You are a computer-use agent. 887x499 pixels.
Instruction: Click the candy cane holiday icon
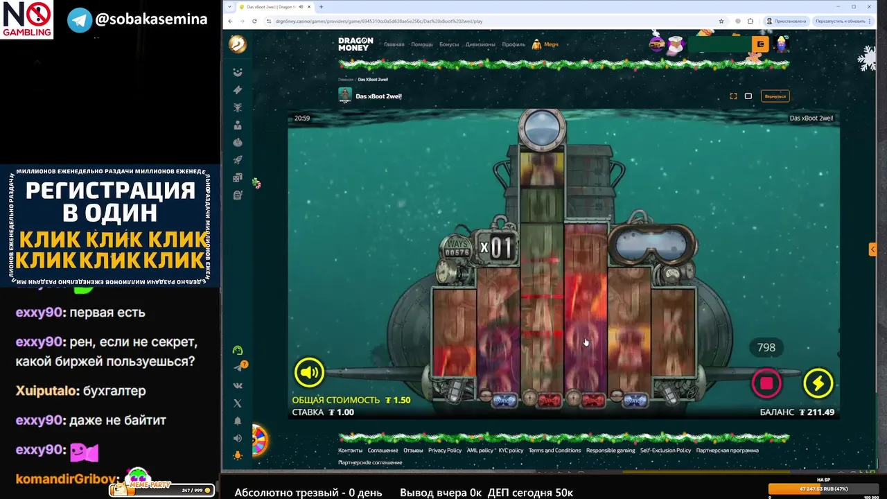(256, 184)
